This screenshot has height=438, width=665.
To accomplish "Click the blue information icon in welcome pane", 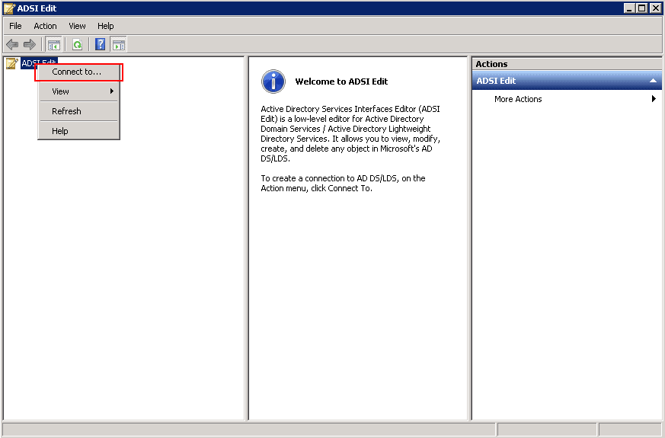I will [273, 82].
